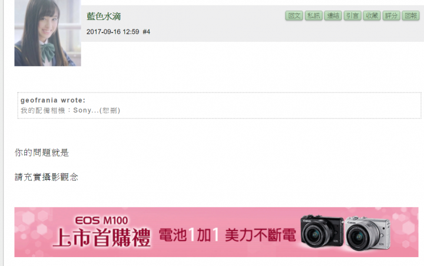Click the black Canon camera image
The width and height of the screenshot is (424, 266).
tap(322, 232)
